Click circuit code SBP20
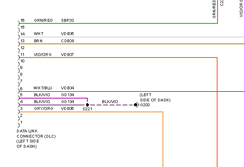Image resolution: width=245 pixels, height=167 pixels. click(x=68, y=21)
